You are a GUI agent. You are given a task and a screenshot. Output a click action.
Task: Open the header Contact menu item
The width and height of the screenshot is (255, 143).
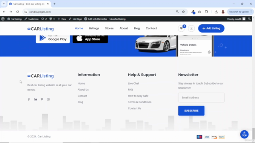click(151, 28)
